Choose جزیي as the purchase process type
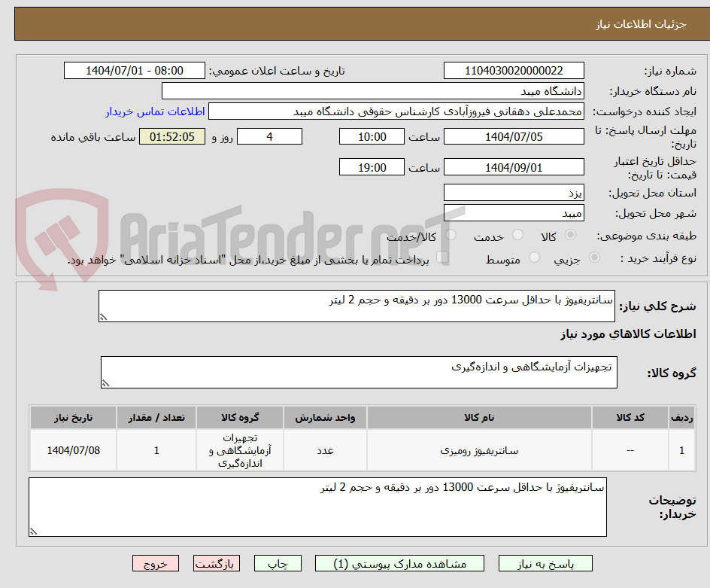This screenshot has width=710, height=588. [x=594, y=256]
